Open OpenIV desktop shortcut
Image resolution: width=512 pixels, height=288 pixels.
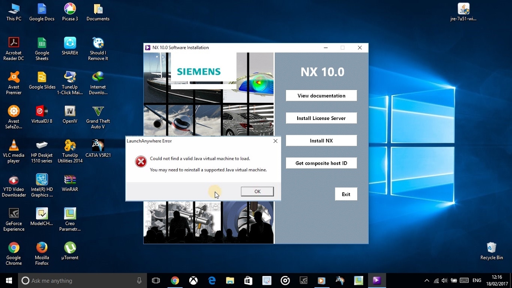(70, 114)
